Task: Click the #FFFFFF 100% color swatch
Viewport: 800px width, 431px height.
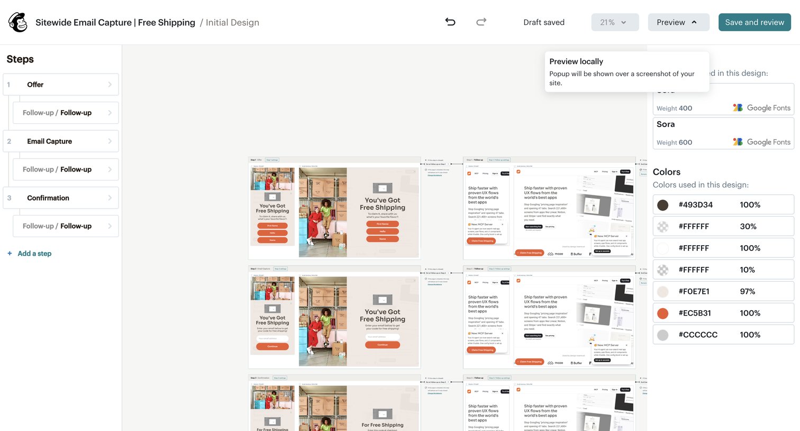Action: pyautogui.click(x=662, y=248)
